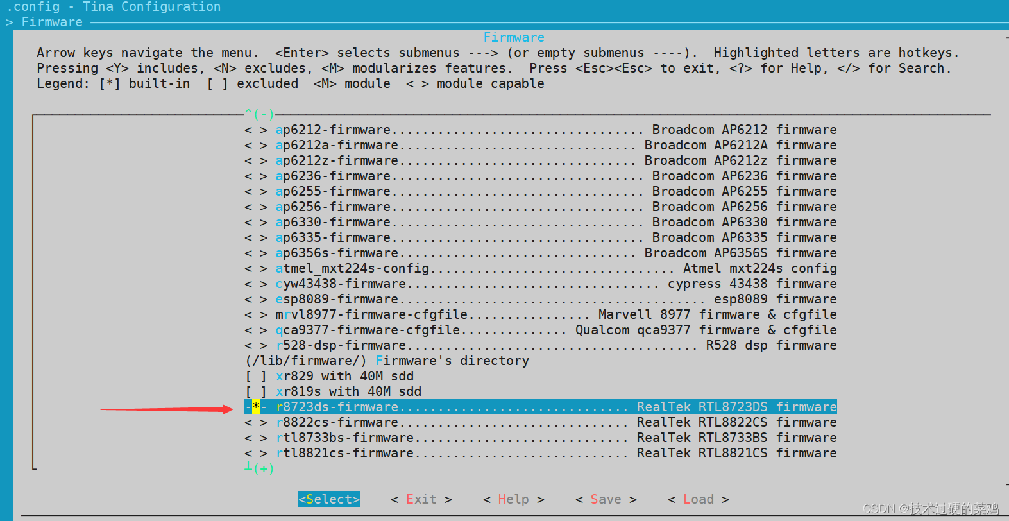The width and height of the screenshot is (1009, 521).
Task: Select mrvl8977-firmware-cfgfile Marvell row
Action: 541,315
